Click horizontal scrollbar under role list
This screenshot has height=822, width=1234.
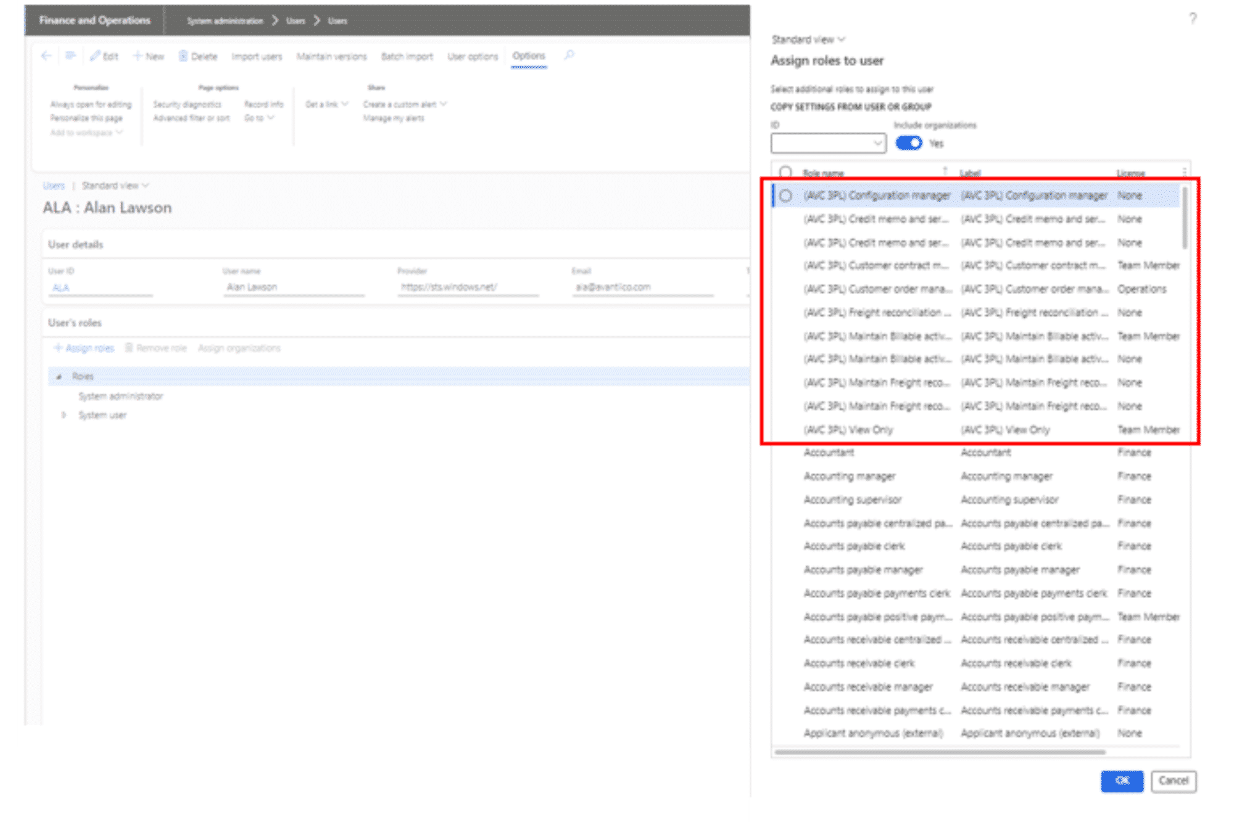(x=940, y=752)
